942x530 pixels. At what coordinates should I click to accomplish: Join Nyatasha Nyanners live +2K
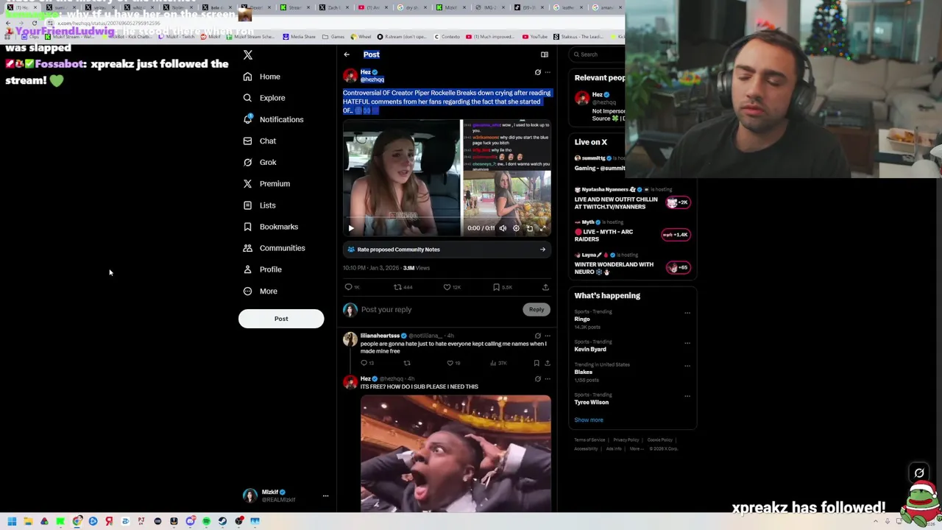tap(678, 202)
